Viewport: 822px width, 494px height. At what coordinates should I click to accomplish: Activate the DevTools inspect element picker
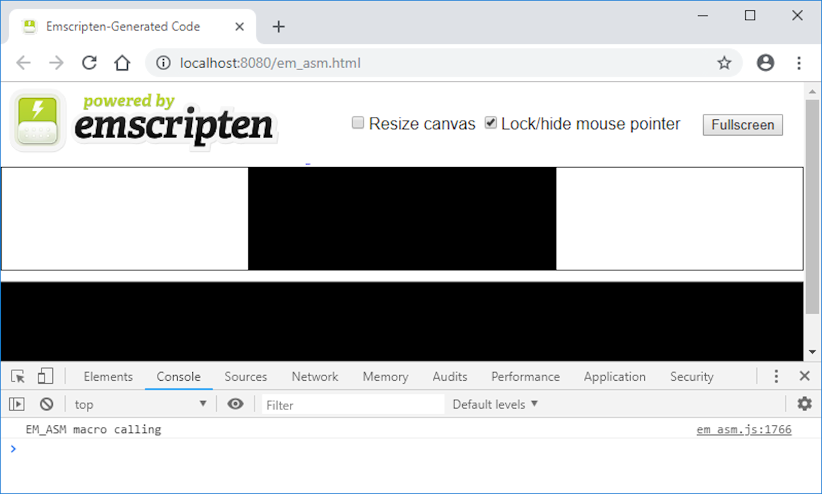coord(18,376)
